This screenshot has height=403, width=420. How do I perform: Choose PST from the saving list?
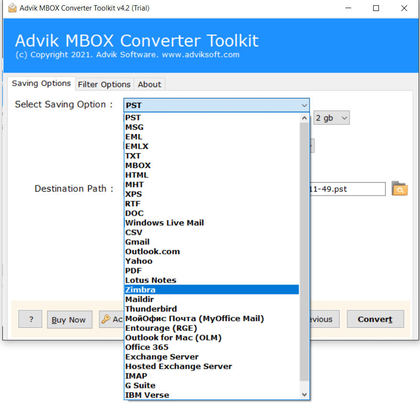(x=212, y=118)
